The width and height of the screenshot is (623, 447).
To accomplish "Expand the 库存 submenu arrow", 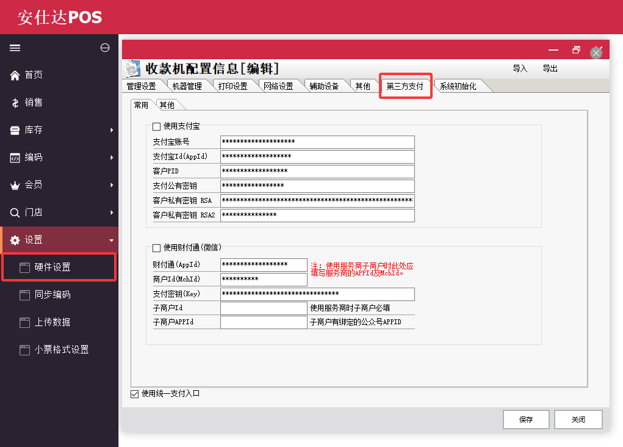I will (x=112, y=130).
